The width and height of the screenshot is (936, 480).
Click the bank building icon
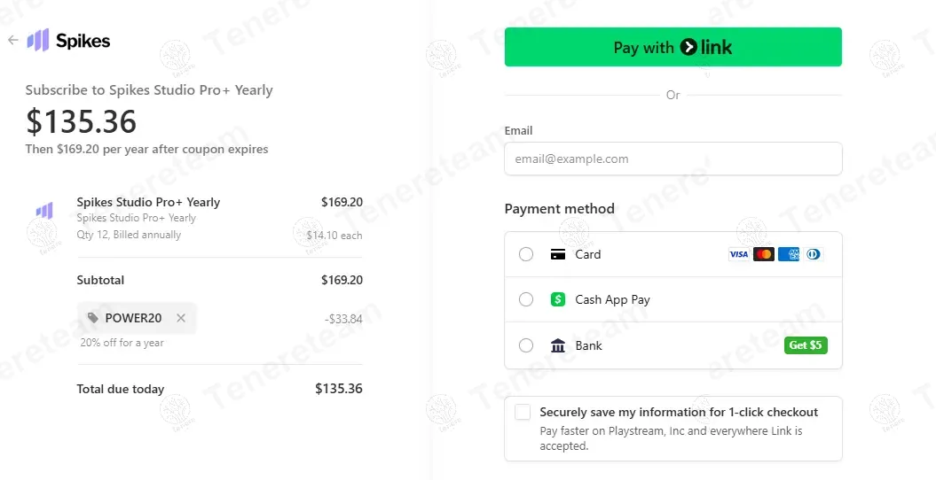(558, 345)
